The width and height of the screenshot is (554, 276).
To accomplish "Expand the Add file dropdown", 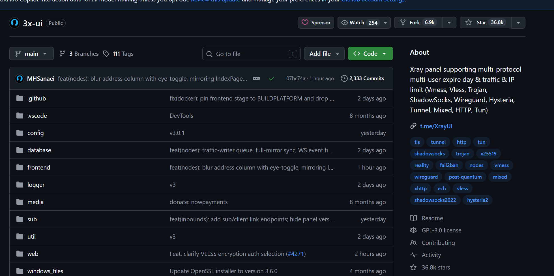I will click(x=324, y=54).
